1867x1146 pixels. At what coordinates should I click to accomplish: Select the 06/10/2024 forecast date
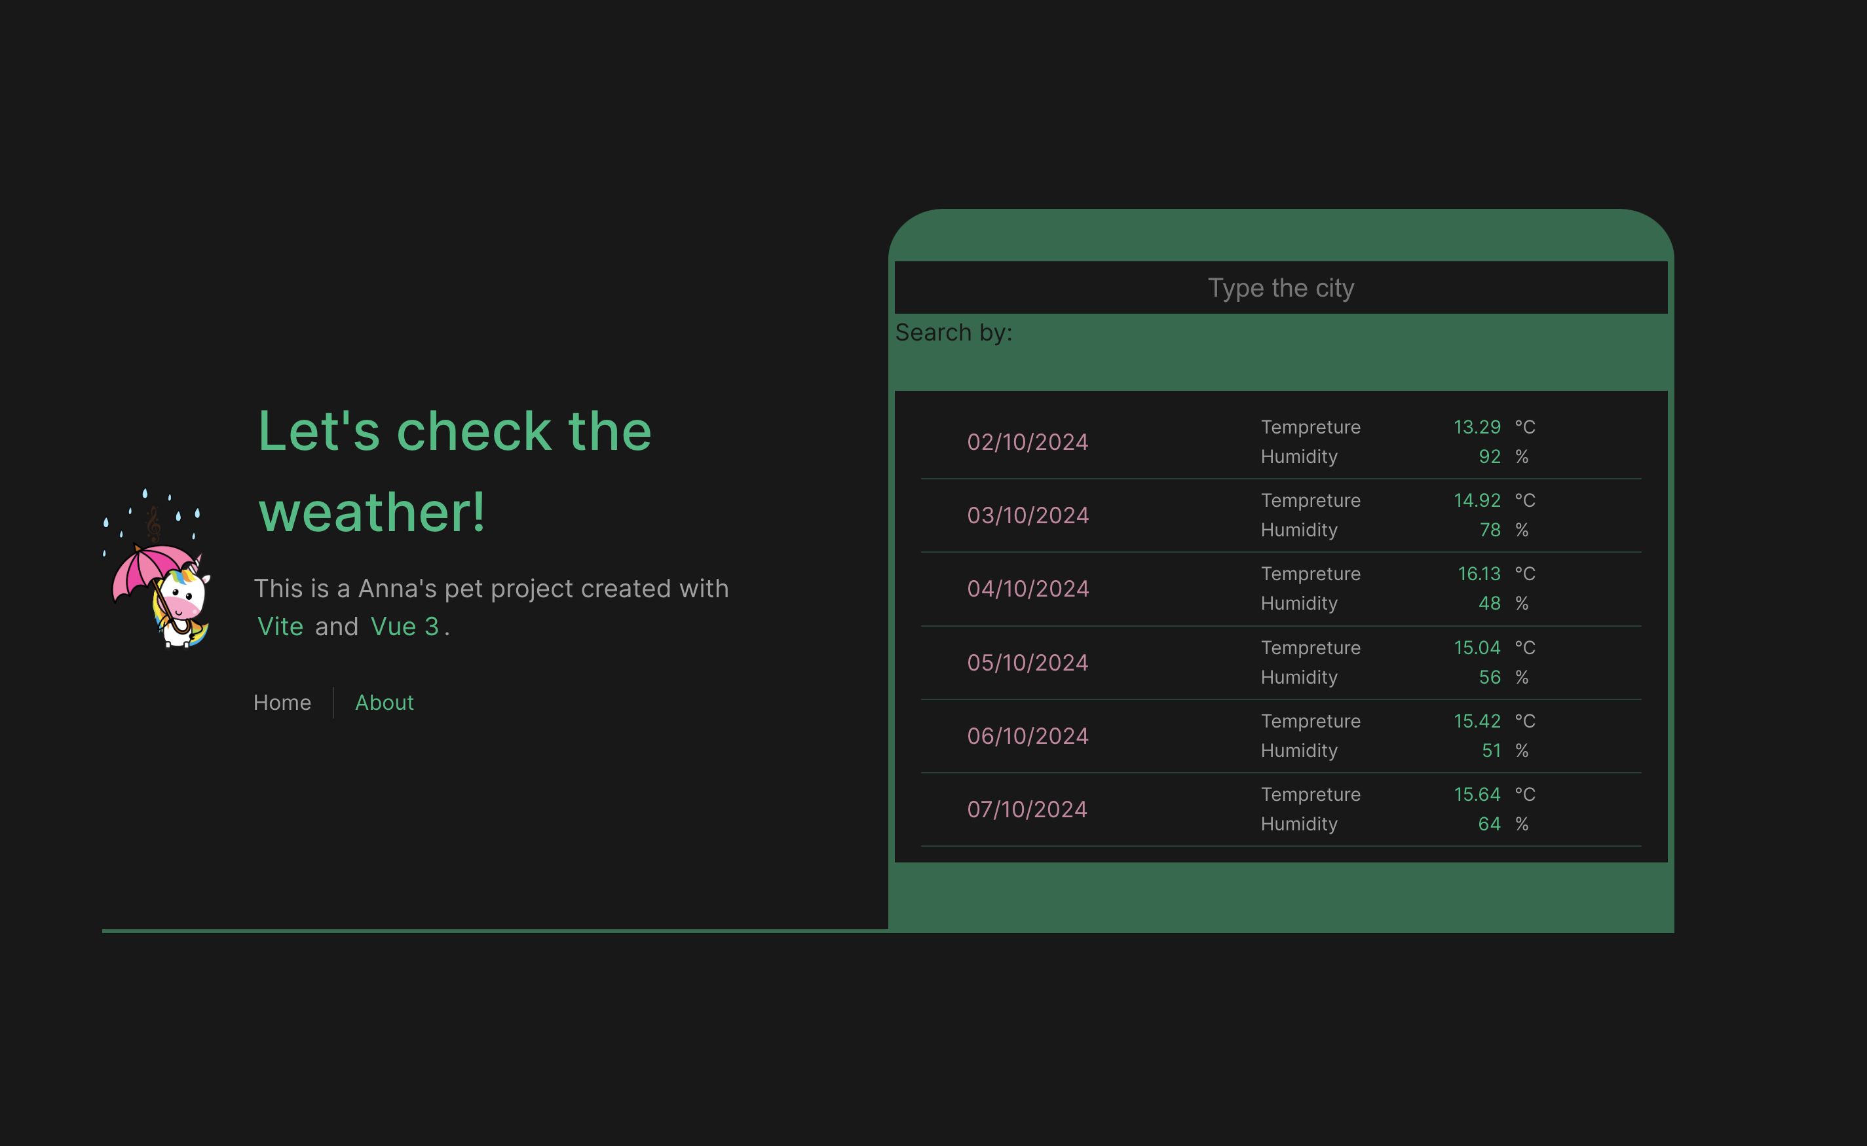(x=1027, y=736)
